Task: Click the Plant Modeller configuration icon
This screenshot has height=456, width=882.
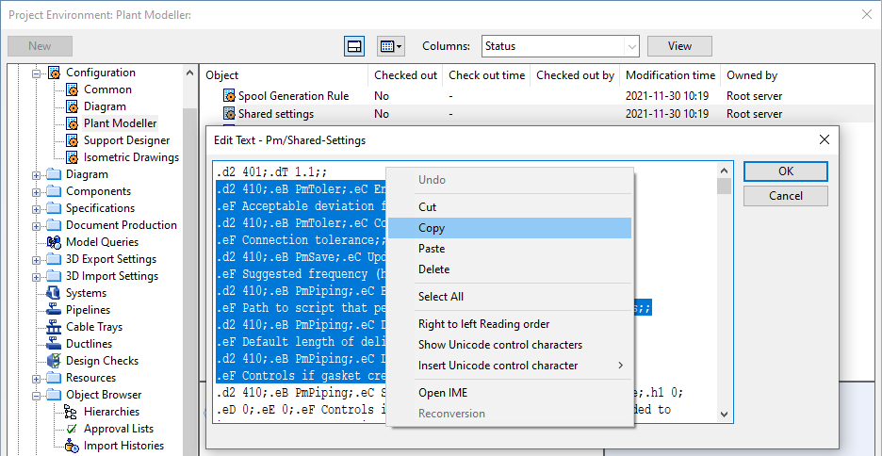Action: pyautogui.click(x=72, y=123)
